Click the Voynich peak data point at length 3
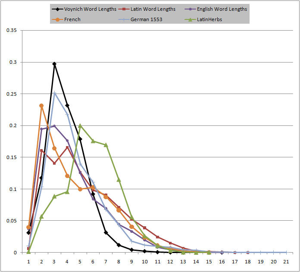This screenshot has width=300, height=272. coord(54,64)
